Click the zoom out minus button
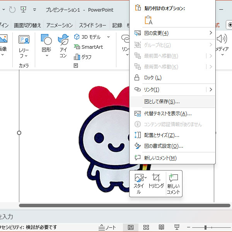 [189, 227]
